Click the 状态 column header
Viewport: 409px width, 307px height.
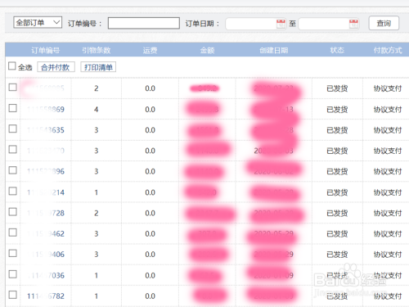[337, 50]
